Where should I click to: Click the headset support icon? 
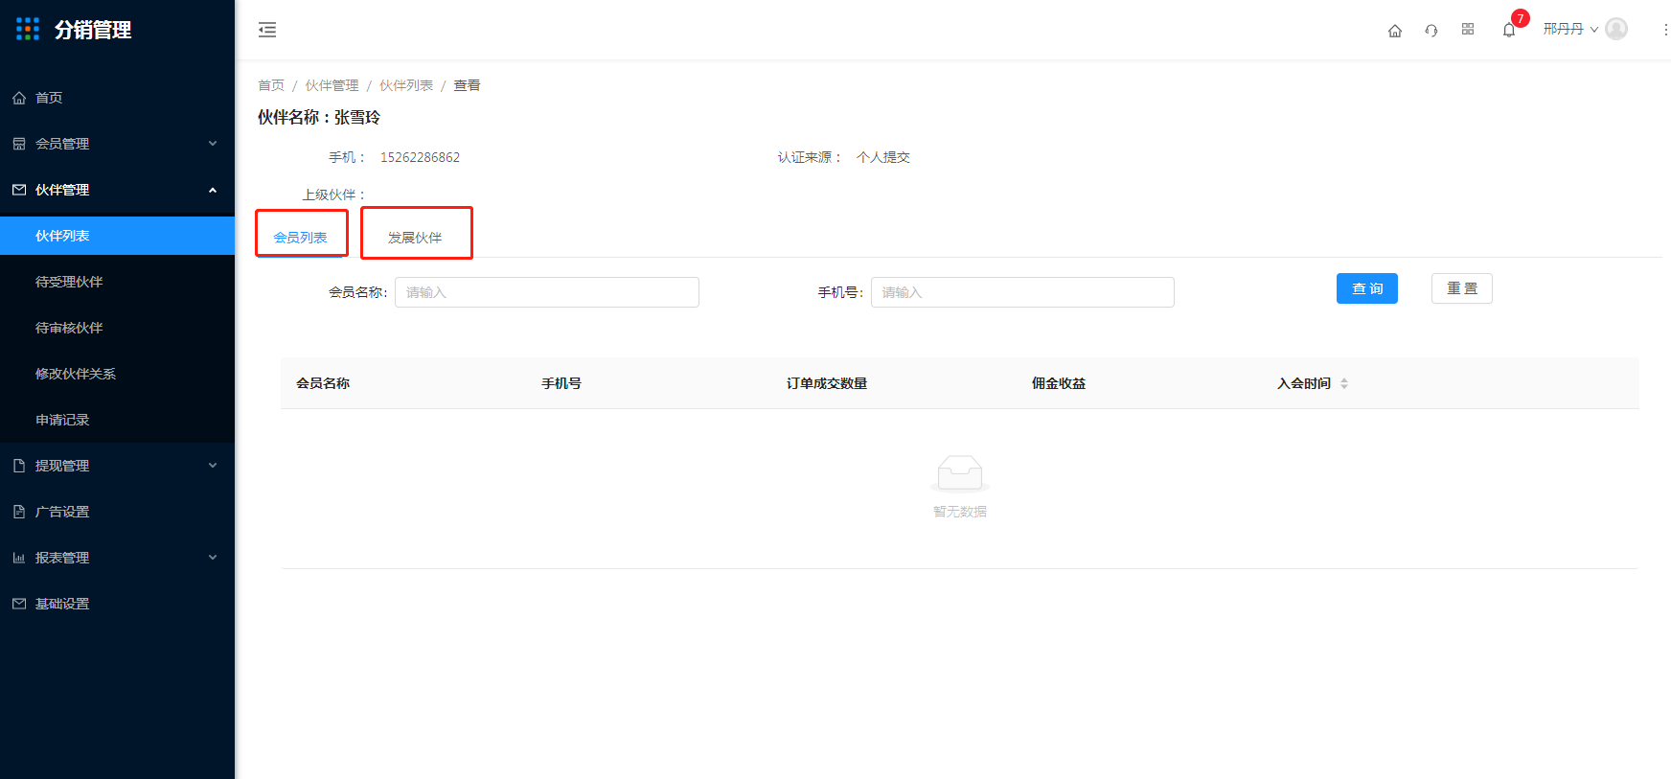1431,31
